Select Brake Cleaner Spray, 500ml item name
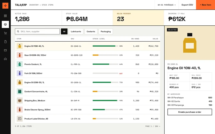Screen dimensions: 215x134 pos(38,110)
